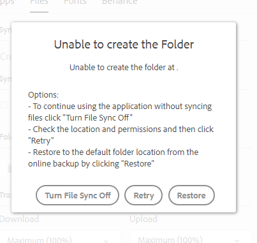
Task: Click the 'Unable to create the folder at .' message
Action: coord(124,68)
